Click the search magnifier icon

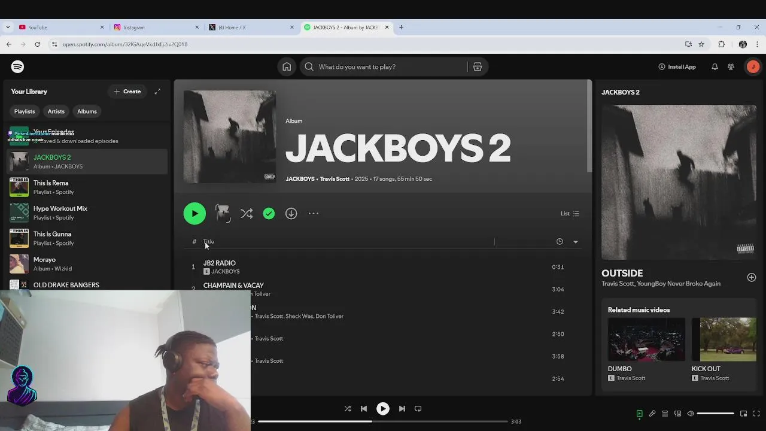(x=309, y=66)
